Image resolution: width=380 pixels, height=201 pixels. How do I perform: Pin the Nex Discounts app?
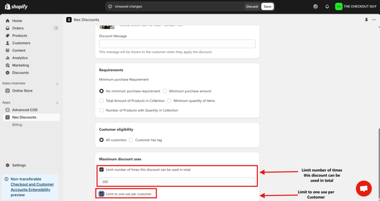[x=366, y=20]
